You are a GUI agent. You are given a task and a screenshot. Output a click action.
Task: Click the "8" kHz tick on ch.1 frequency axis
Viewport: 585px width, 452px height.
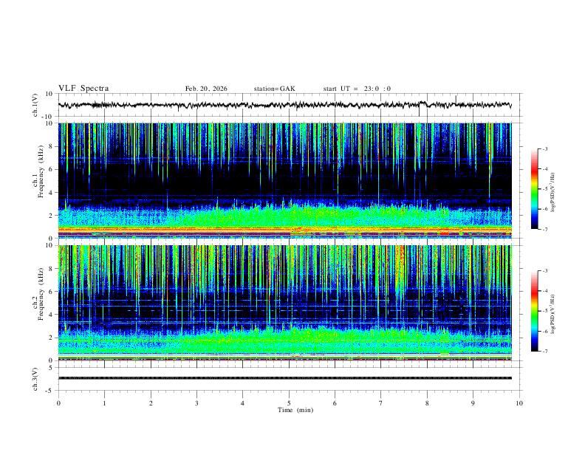pyautogui.click(x=51, y=146)
